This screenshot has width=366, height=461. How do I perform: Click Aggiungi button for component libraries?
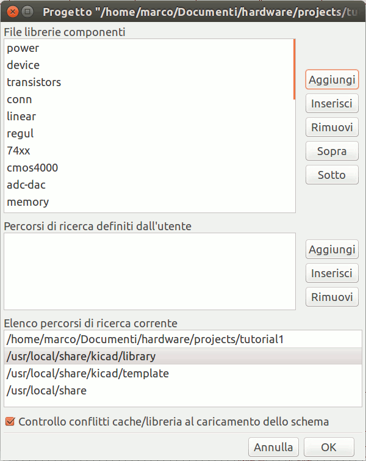pyautogui.click(x=332, y=79)
